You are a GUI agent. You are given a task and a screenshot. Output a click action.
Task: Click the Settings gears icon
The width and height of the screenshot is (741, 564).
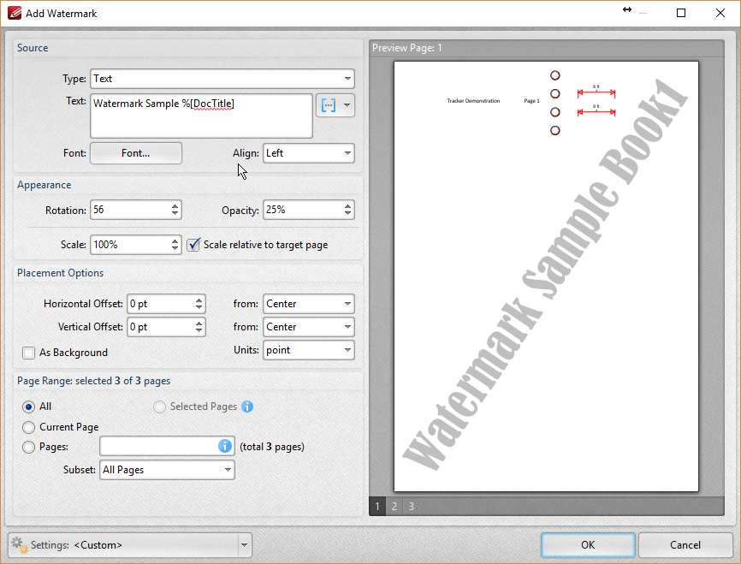18,544
